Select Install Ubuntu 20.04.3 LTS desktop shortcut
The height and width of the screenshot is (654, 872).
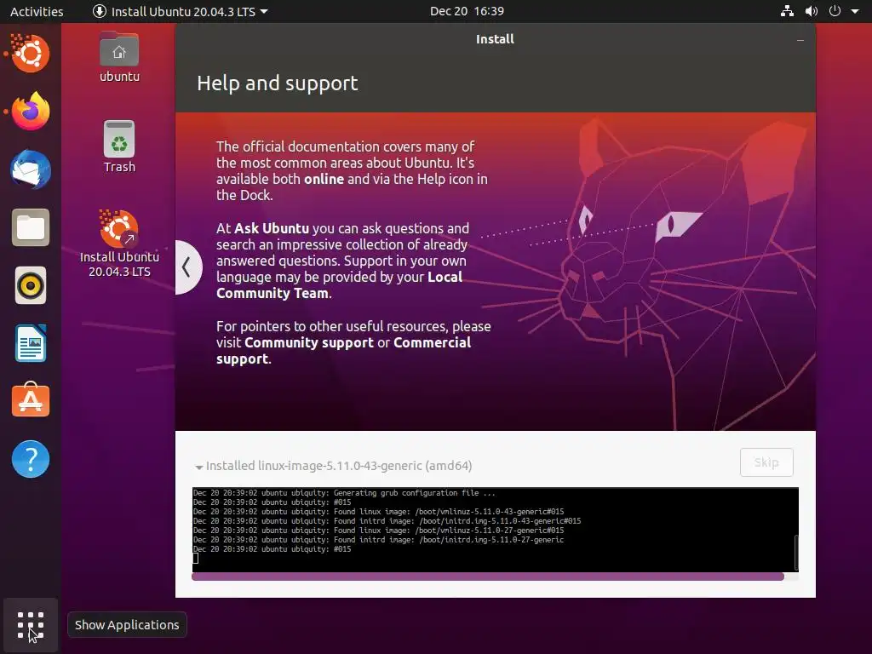[119, 244]
